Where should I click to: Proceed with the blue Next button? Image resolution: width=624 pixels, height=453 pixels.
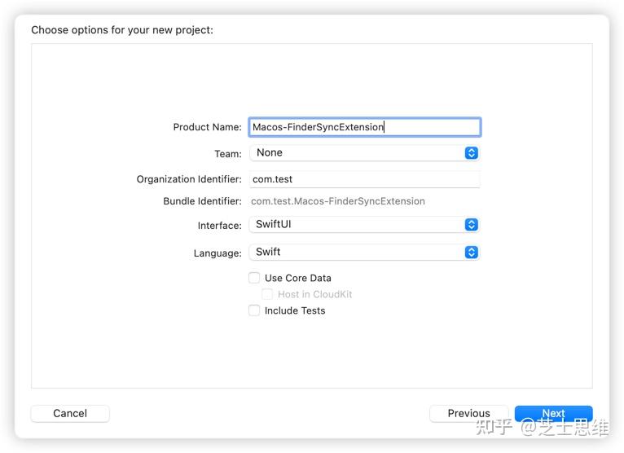click(553, 413)
